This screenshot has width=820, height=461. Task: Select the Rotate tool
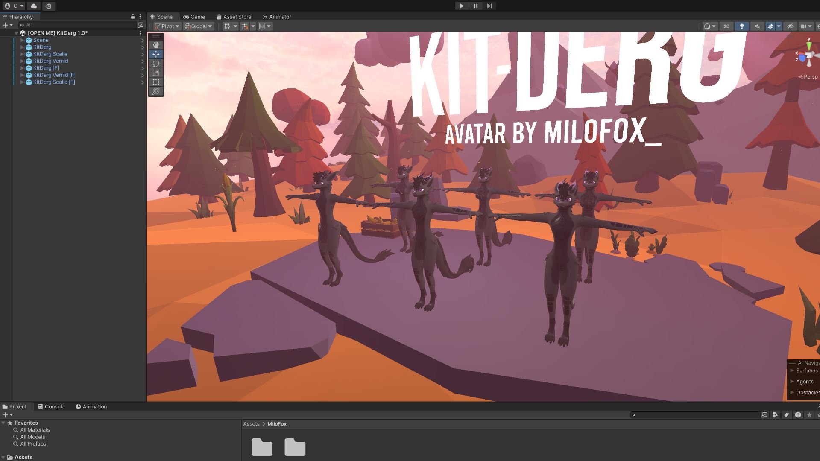click(x=156, y=64)
